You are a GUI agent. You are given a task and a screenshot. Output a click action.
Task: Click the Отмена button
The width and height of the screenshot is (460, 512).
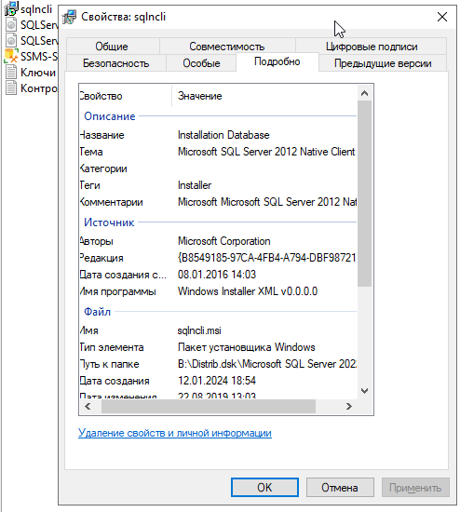click(340, 488)
